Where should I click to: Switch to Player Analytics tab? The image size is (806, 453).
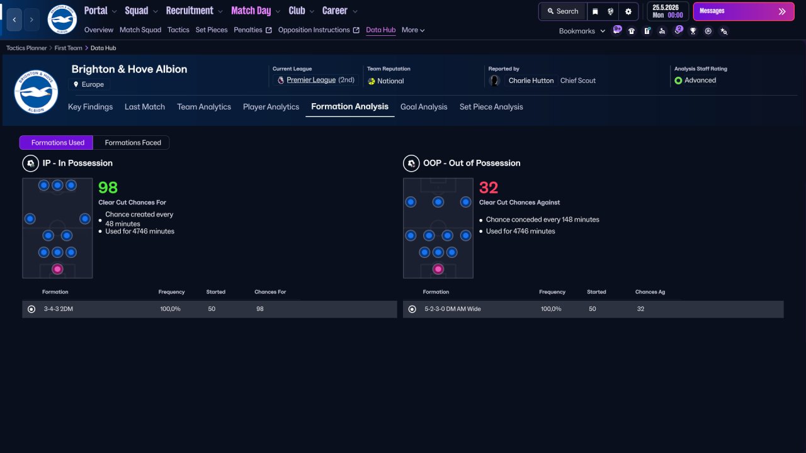pos(271,107)
